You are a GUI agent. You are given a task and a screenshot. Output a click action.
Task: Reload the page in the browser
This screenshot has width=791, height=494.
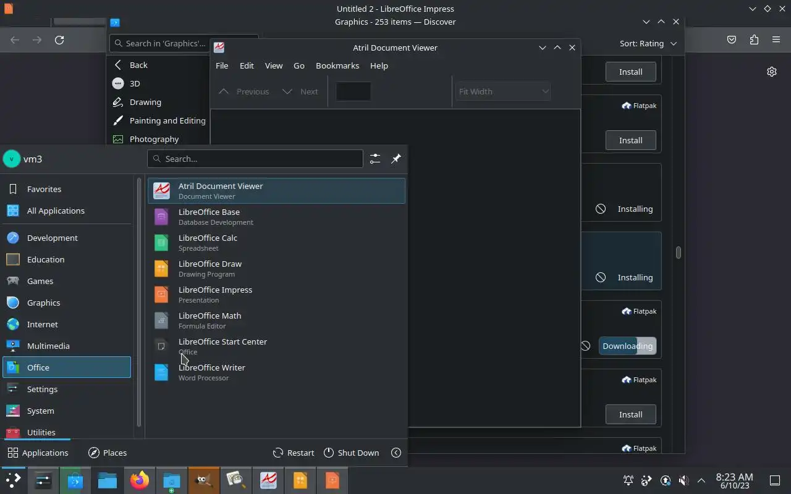(59, 40)
